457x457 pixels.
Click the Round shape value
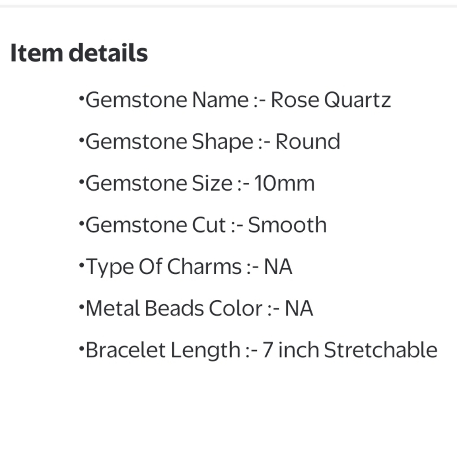pos(308,141)
